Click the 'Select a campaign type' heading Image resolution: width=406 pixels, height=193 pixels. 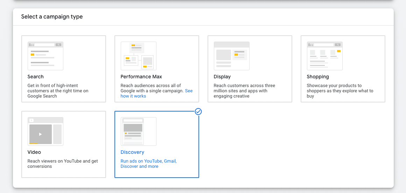[52, 17]
